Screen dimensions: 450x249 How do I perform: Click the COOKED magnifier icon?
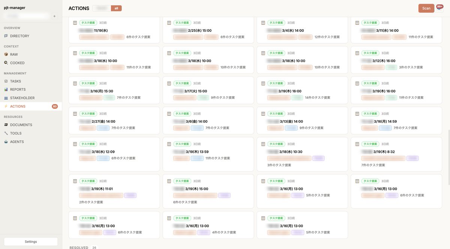click(x=6, y=63)
